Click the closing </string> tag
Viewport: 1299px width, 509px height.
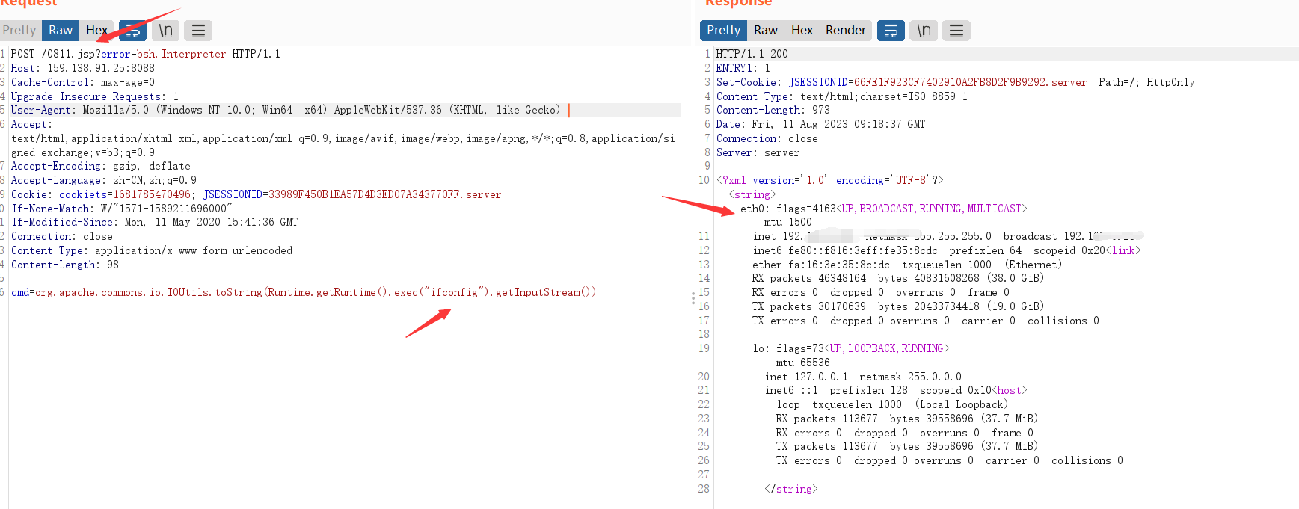(790, 489)
